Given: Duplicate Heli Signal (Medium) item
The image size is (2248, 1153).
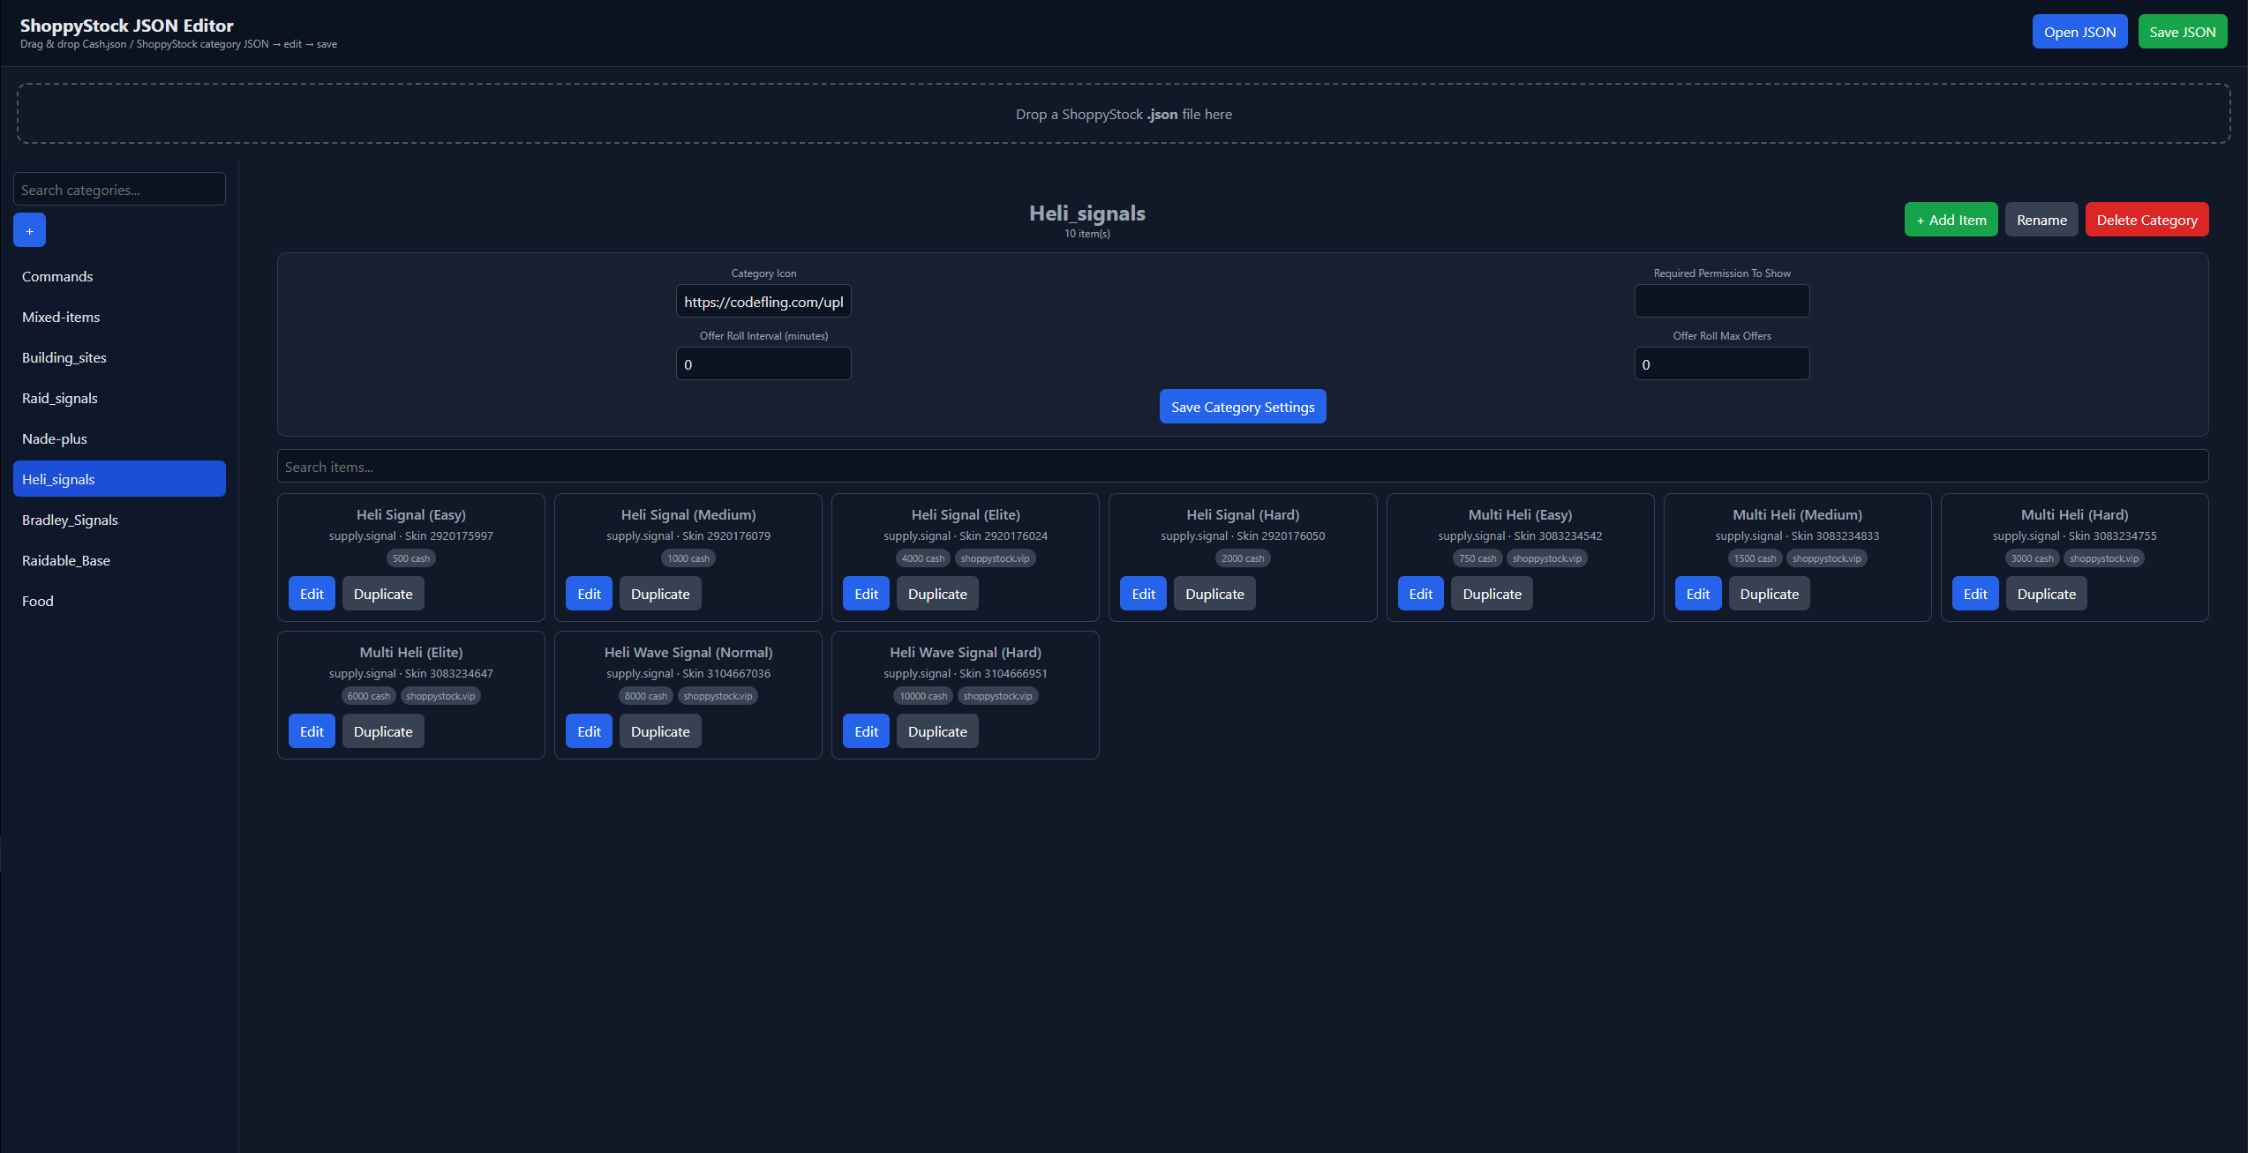Looking at the screenshot, I should (660, 594).
